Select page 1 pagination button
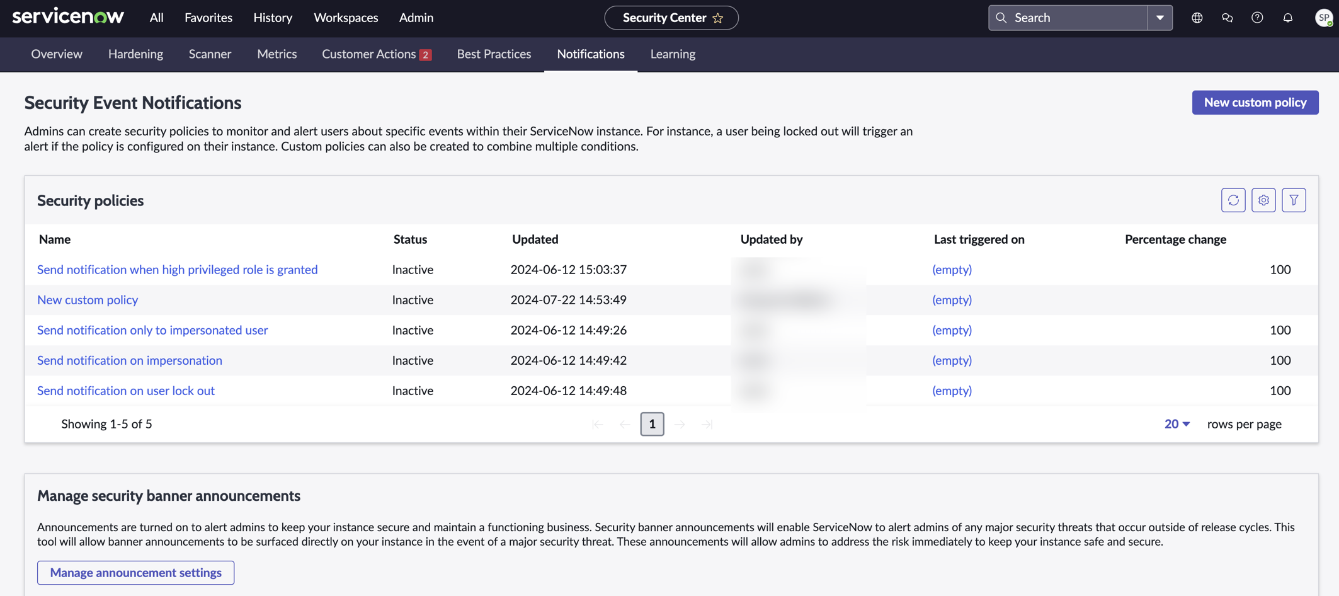1339x596 pixels. 652,424
